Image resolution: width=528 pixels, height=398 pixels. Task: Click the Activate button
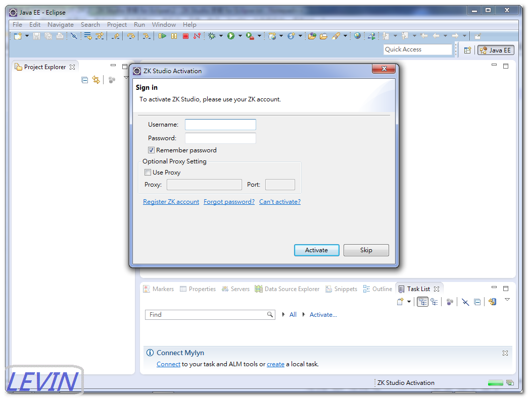(316, 250)
